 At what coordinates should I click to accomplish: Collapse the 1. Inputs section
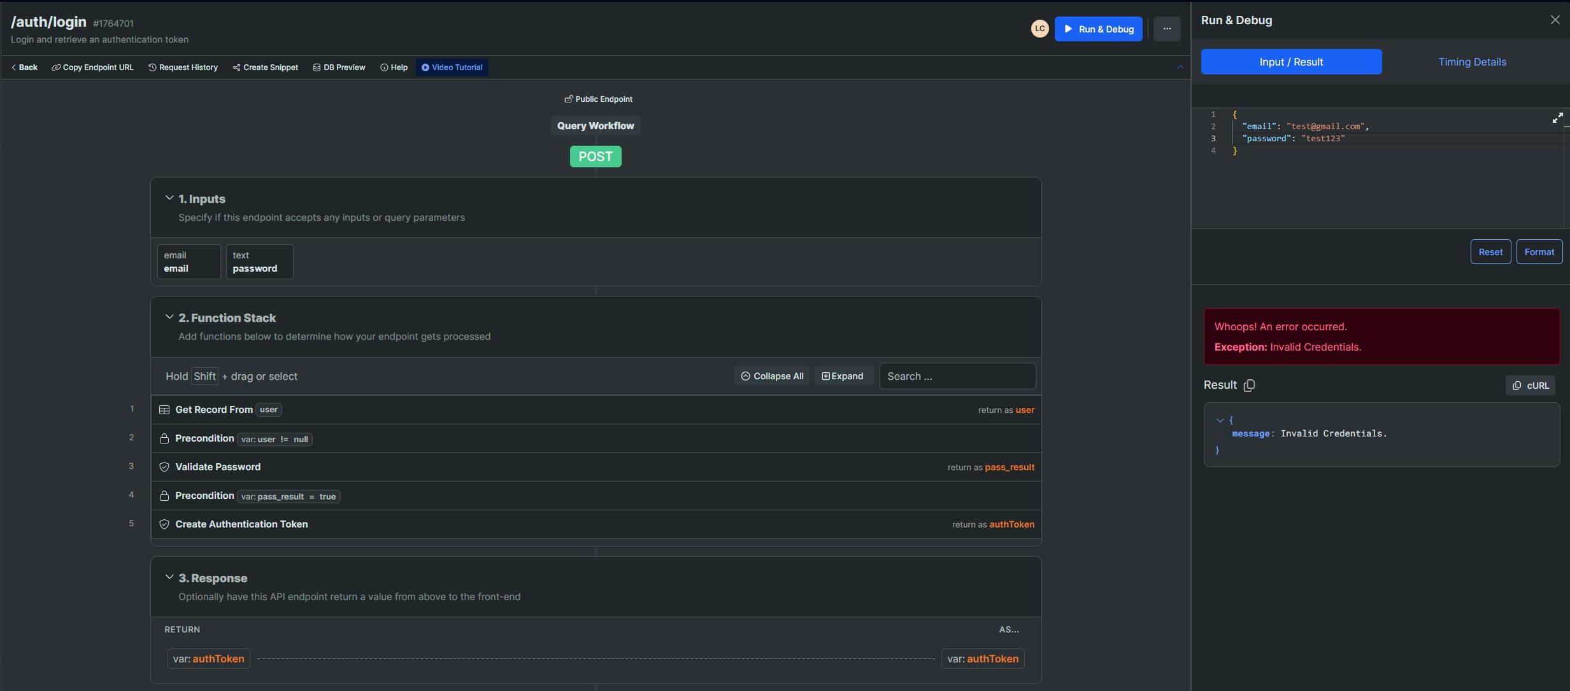tap(169, 199)
